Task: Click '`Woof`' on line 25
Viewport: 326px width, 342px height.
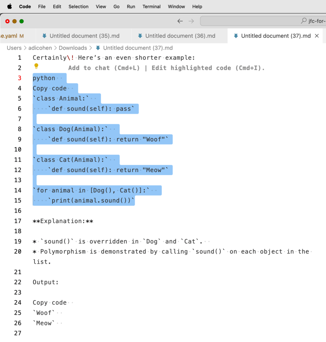Action: pyautogui.click(x=44, y=313)
